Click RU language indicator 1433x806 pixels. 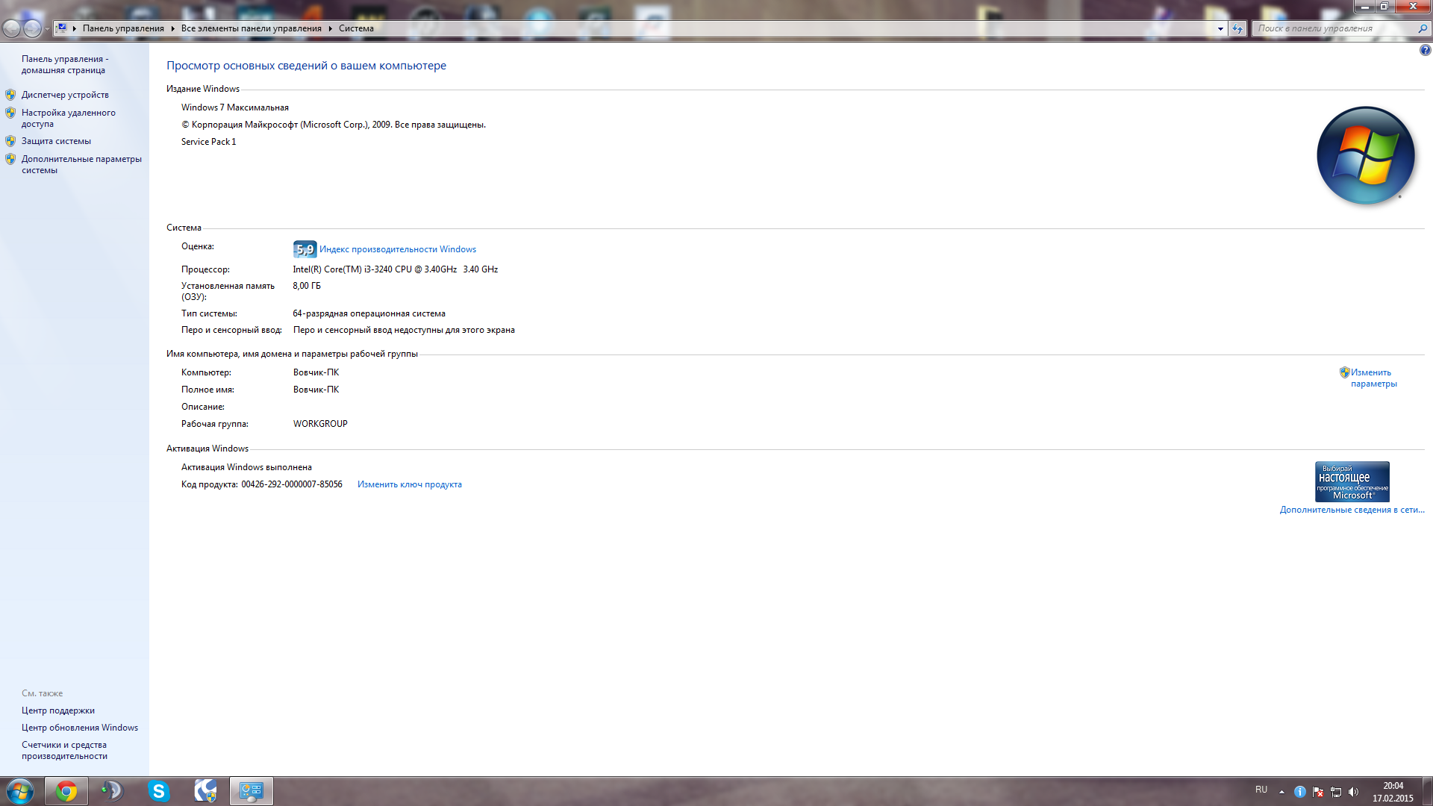1261,790
